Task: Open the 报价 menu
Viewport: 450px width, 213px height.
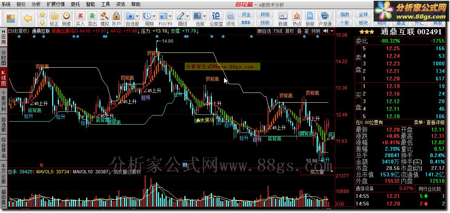Action: (21, 4)
